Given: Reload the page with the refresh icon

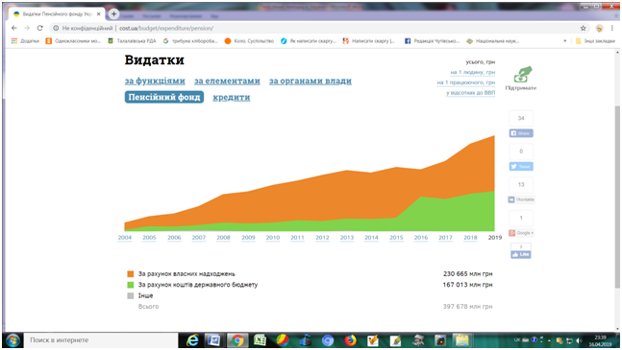Looking at the screenshot, I should coord(39,28).
